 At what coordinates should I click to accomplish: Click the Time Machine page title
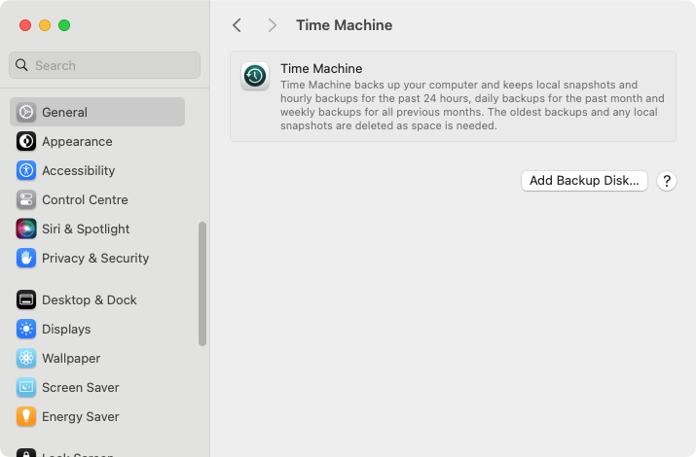pos(345,25)
